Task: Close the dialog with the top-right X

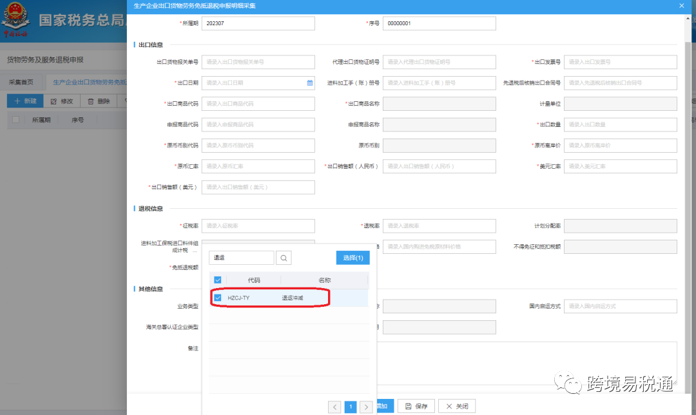Action: tap(681, 6)
